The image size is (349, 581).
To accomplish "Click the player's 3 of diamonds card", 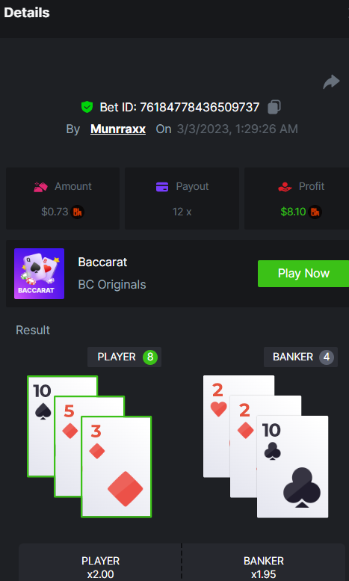I will (117, 467).
